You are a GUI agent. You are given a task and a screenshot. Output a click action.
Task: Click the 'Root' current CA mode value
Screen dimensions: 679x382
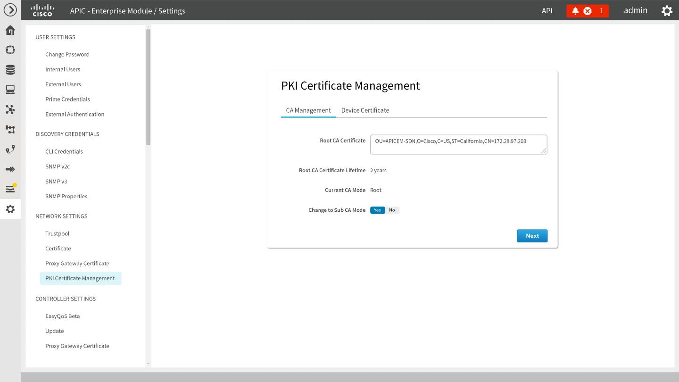click(376, 190)
